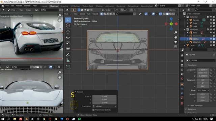216x121 pixels.
Task: Click the viewport pan hand icon
Action: pyautogui.click(x=175, y=37)
